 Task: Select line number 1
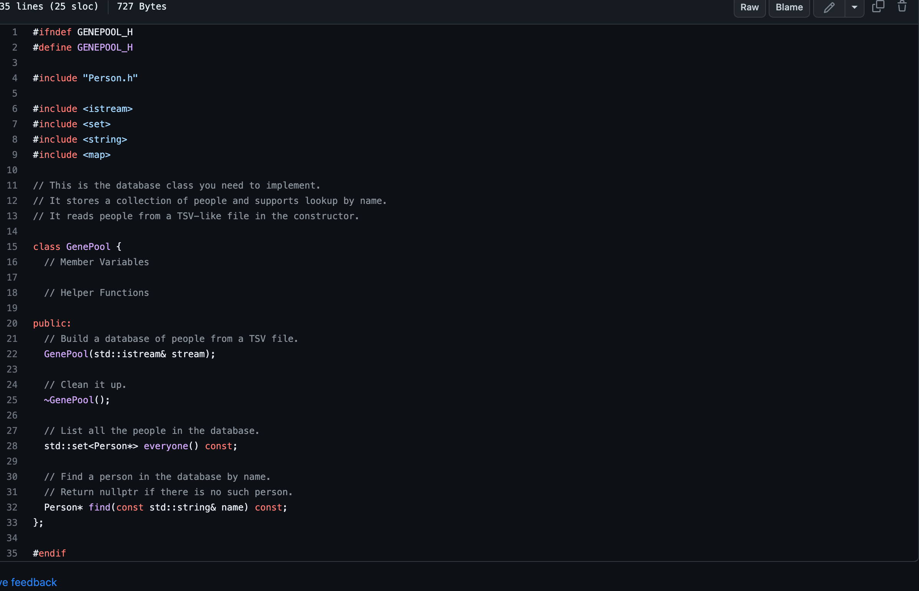tap(15, 32)
